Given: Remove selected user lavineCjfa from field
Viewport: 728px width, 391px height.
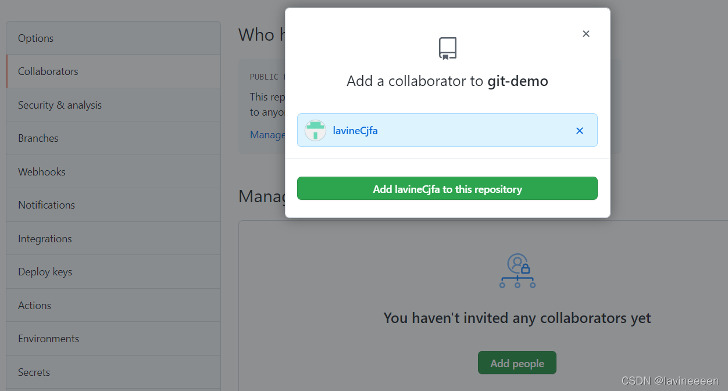Looking at the screenshot, I should click(x=580, y=131).
